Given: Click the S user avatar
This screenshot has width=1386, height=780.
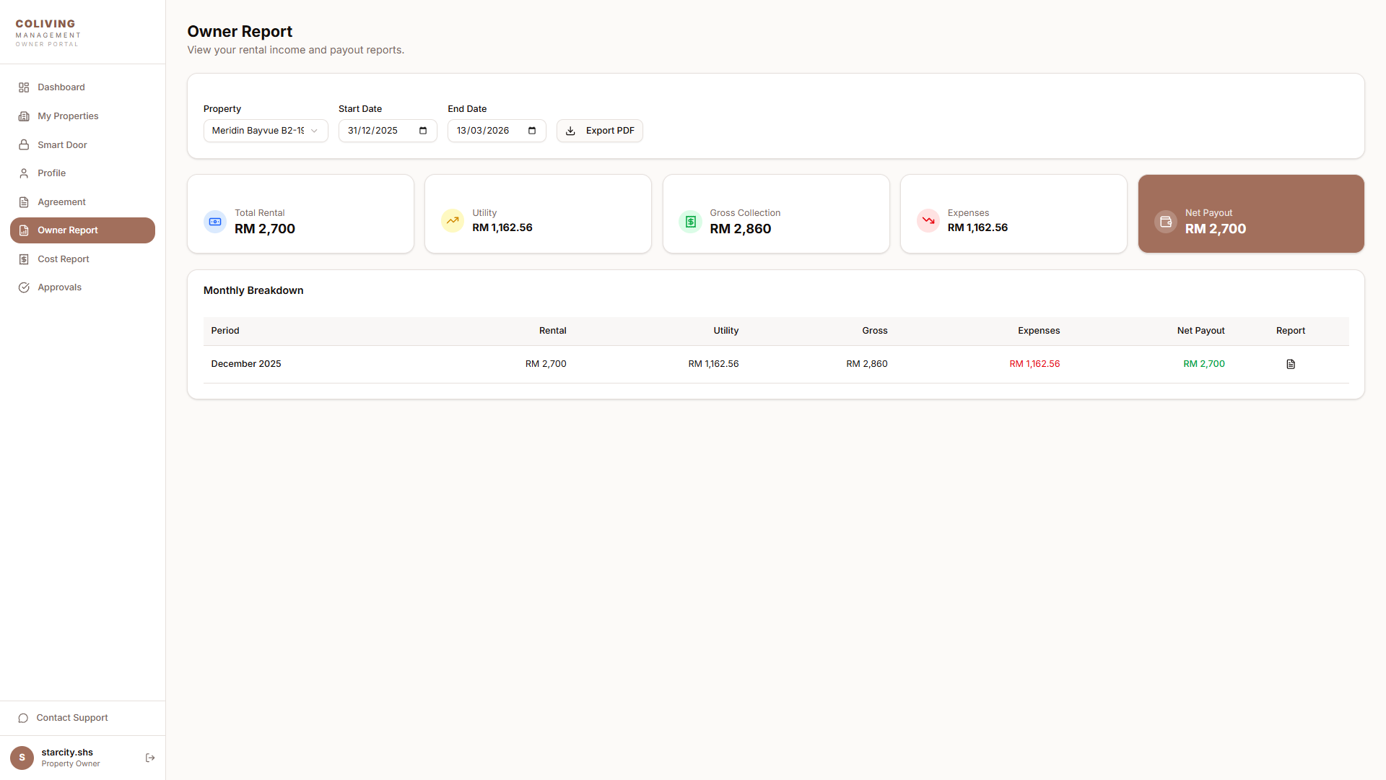Looking at the screenshot, I should pyautogui.click(x=22, y=758).
